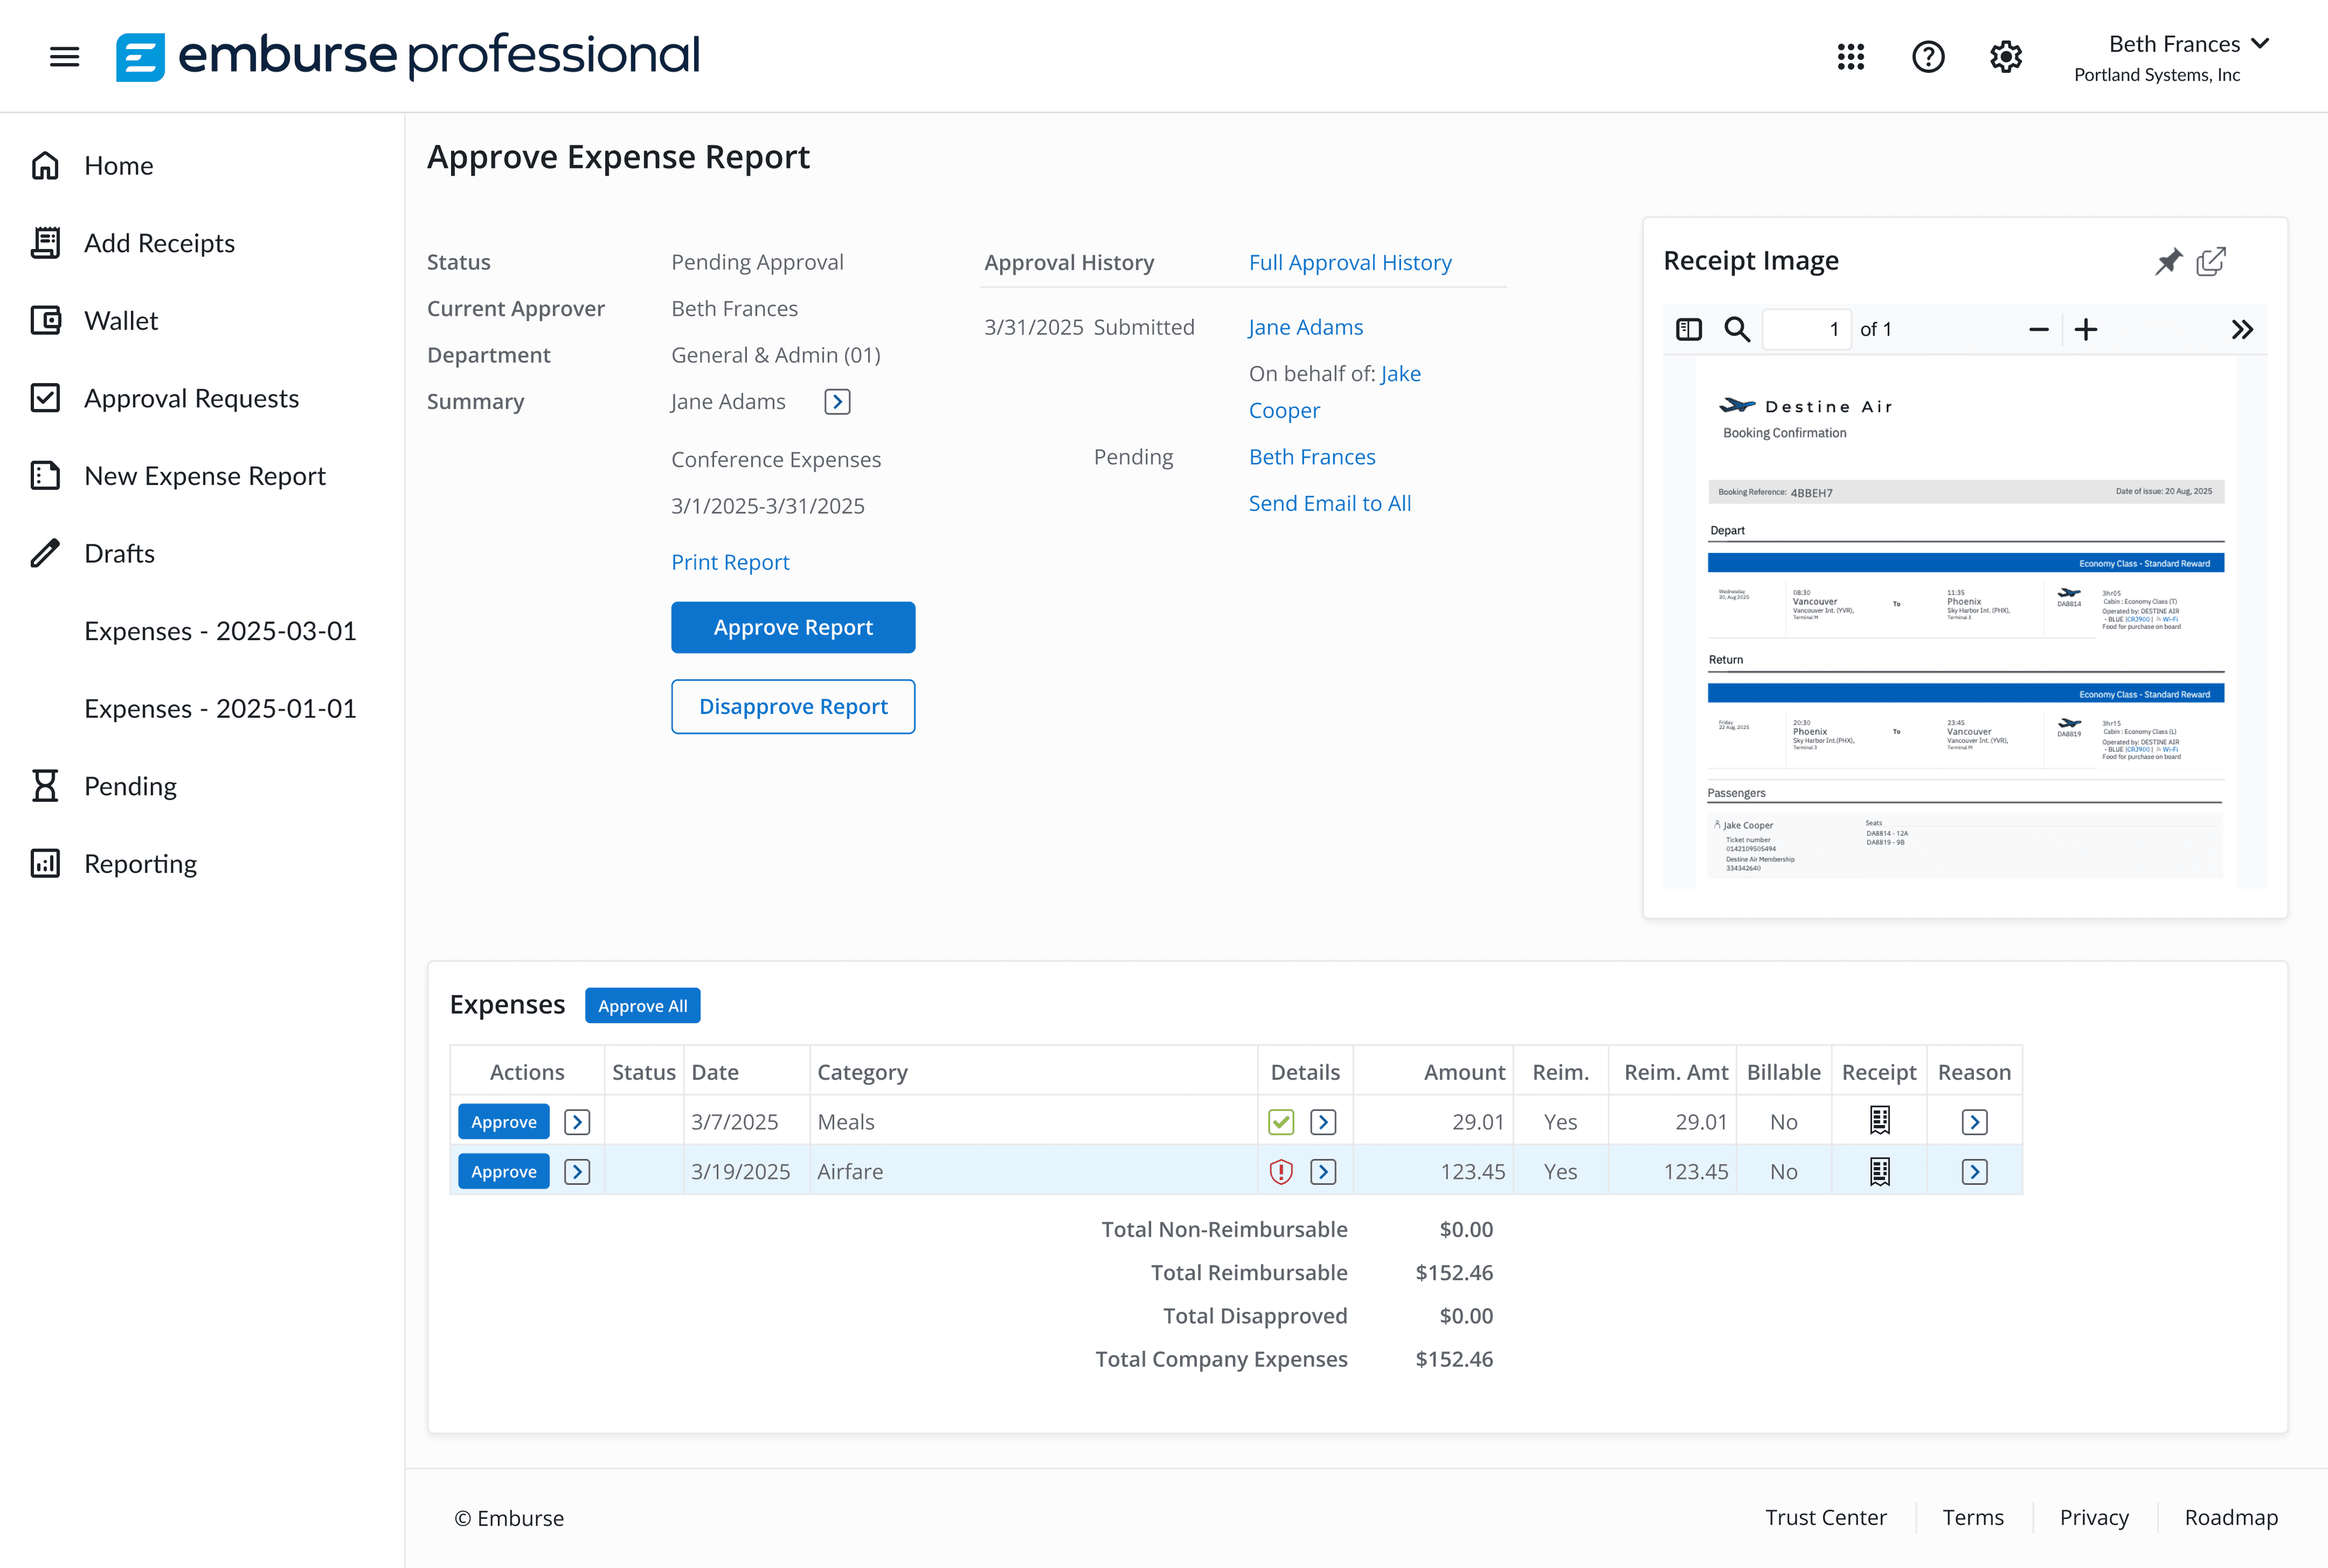Expand the Jane Adams summary arrow
2328x1568 pixels.
tap(837, 402)
